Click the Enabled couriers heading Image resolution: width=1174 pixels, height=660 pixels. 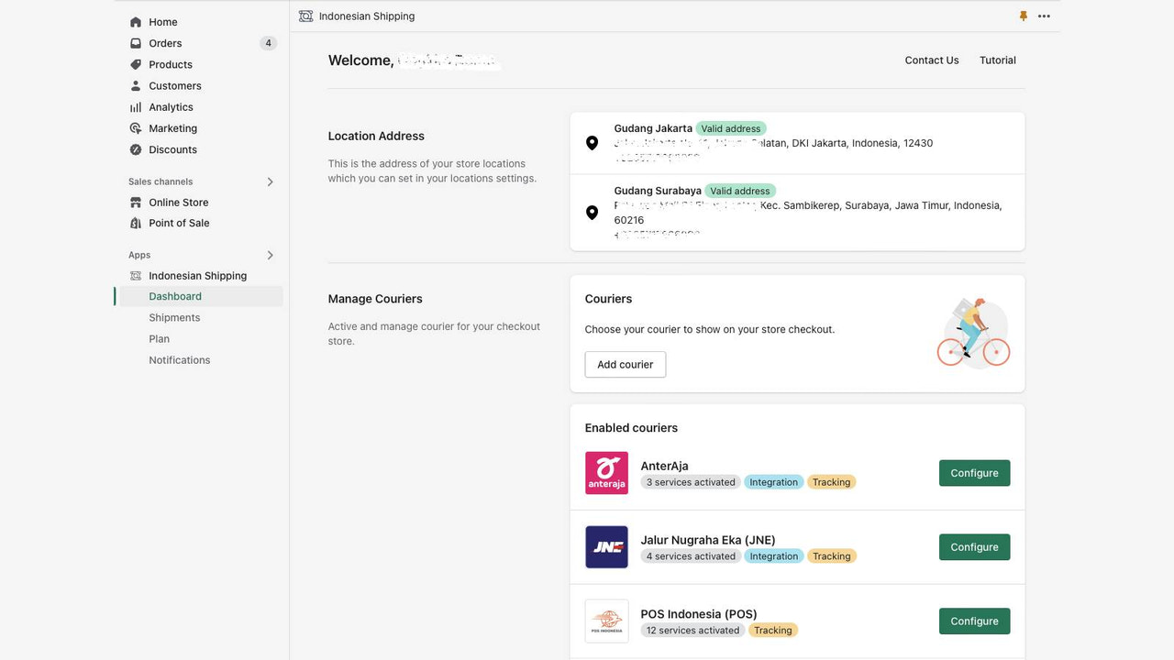point(632,428)
